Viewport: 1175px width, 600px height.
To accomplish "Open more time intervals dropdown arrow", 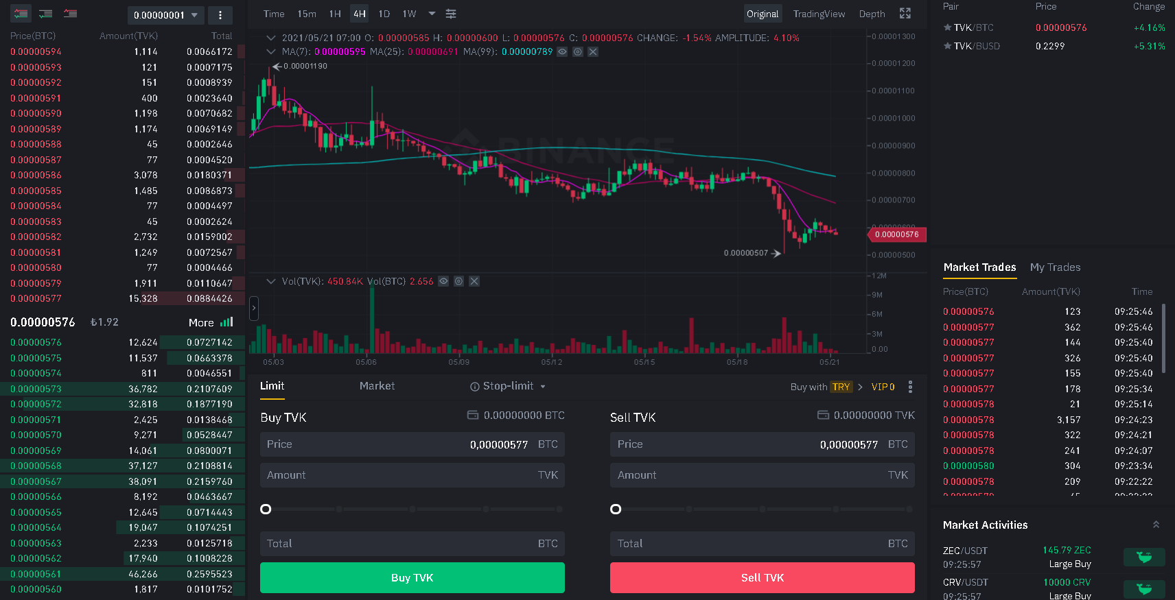I will (432, 14).
